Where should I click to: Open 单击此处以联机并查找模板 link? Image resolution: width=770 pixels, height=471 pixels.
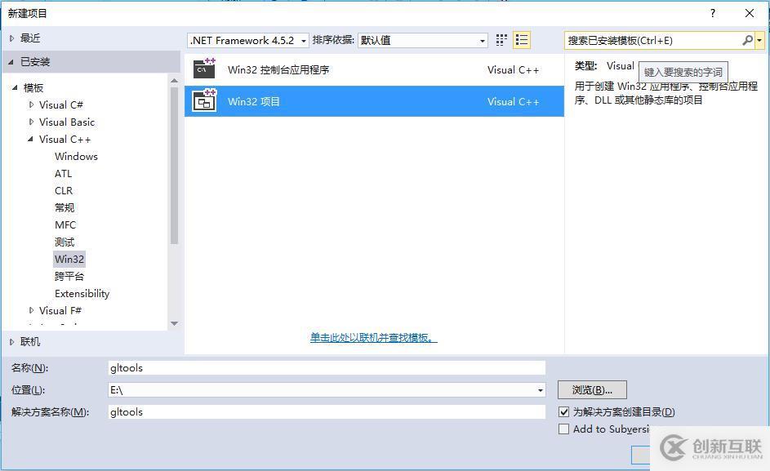[x=373, y=338]
